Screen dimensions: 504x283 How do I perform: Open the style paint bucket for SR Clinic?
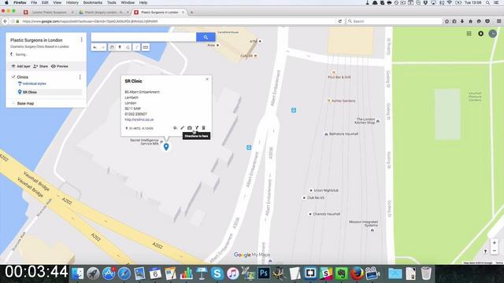pos(175,128)
